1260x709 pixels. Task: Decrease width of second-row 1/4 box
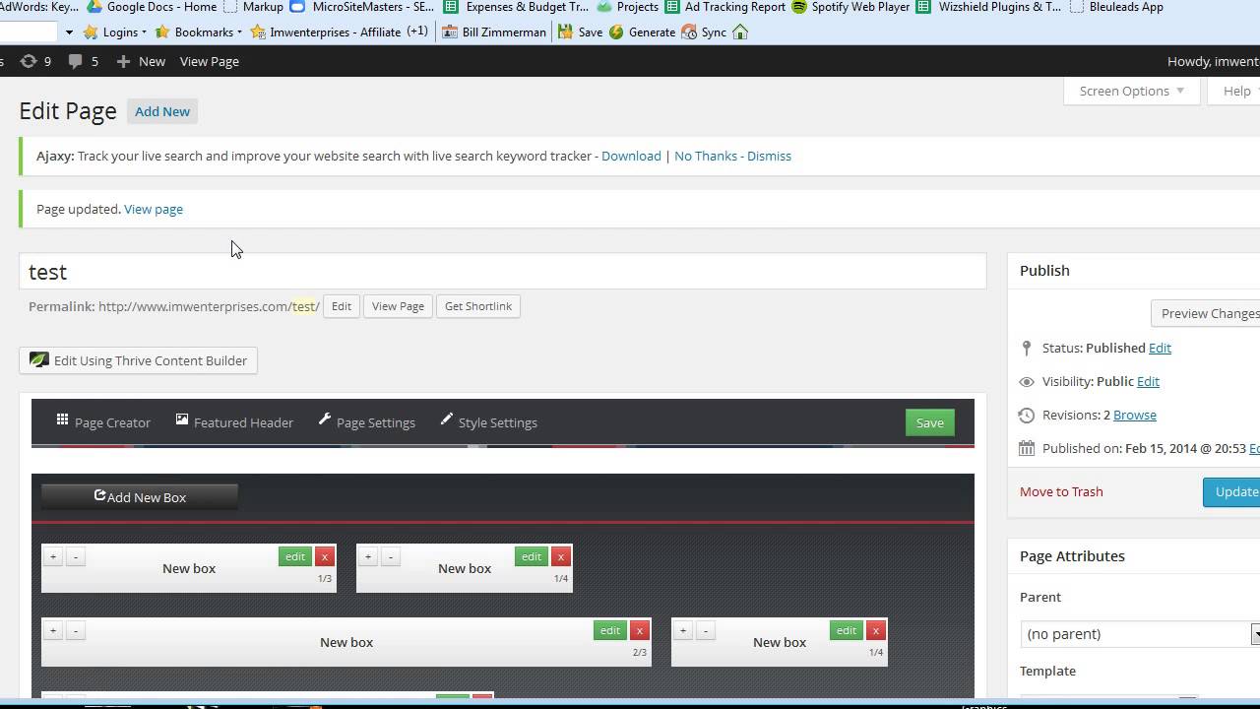tap(706, 630)
